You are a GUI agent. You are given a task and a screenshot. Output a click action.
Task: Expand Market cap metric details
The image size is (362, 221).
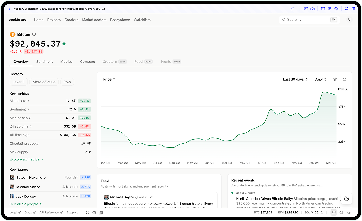(20, 118)
